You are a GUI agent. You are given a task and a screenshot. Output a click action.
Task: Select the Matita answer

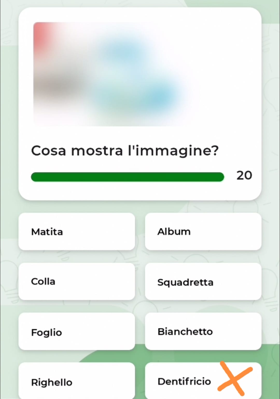click(77, 231)
